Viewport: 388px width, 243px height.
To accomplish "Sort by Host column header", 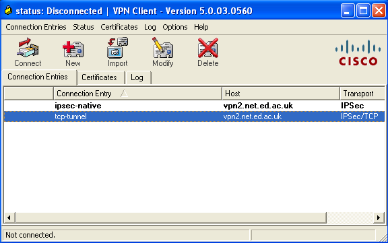I will (281, 94).
